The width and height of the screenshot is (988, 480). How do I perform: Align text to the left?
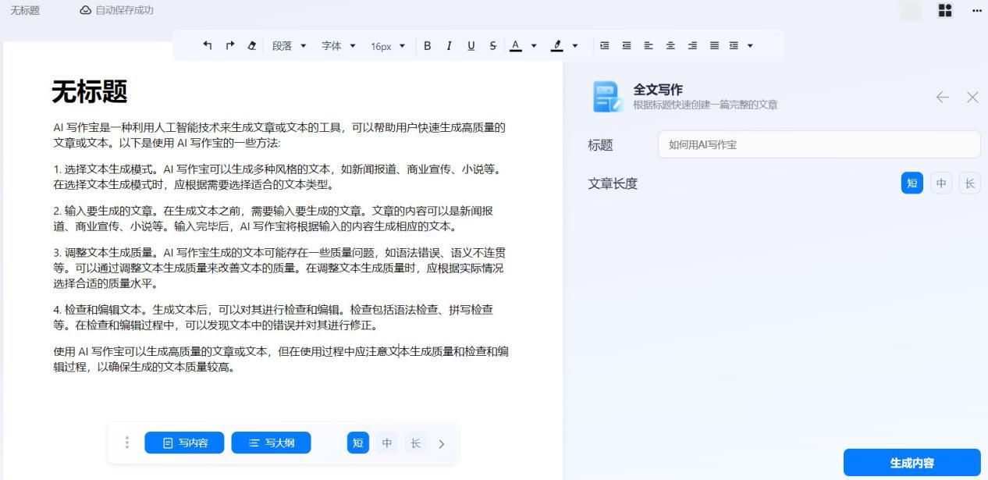pos(648,45)
